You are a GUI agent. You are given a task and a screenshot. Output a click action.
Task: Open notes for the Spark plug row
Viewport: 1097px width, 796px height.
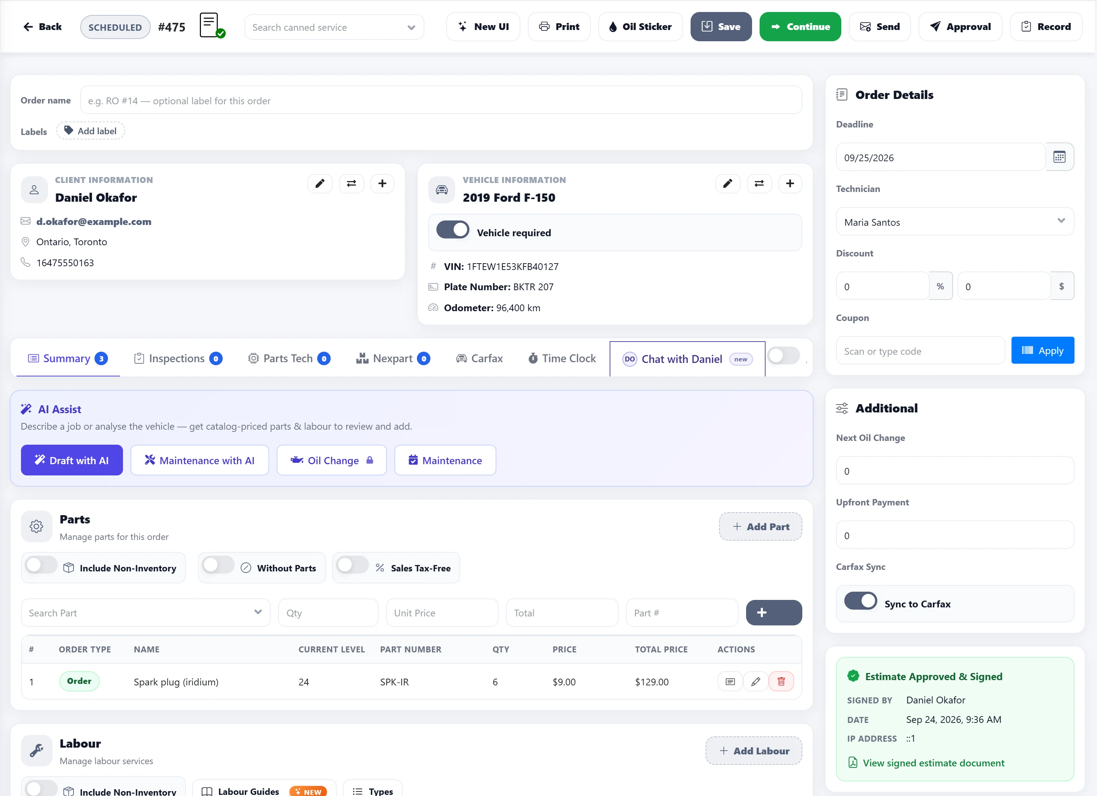coord(730,681)
